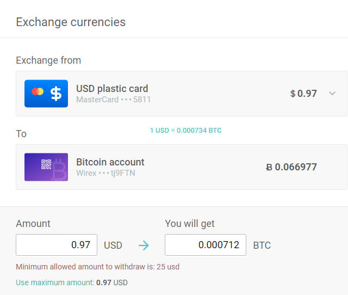Click the MasterCard 5811 subtitle
This screenshot has width=348, height=295.
(113, 100)
